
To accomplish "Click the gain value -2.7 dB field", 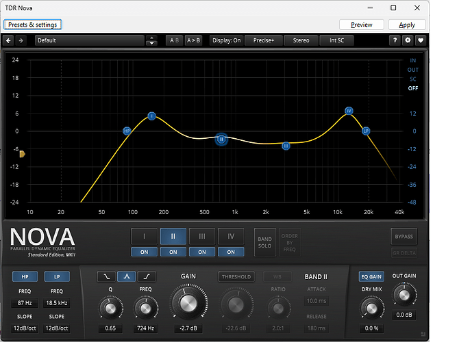I will pos(188,328).
